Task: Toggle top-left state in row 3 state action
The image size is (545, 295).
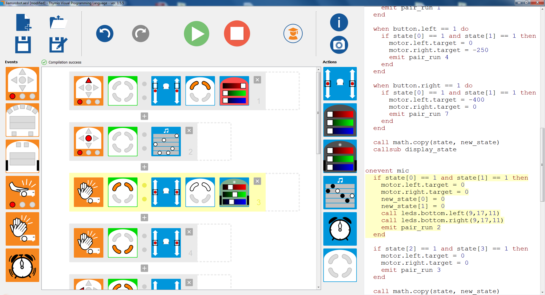Action: [x=194, y=187]
